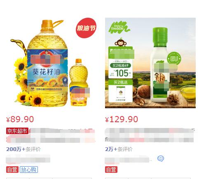Click the monkey mascot icon
The width and height of the screenshot is (199, 179).
pyautogui.click(x=120, y=42)
